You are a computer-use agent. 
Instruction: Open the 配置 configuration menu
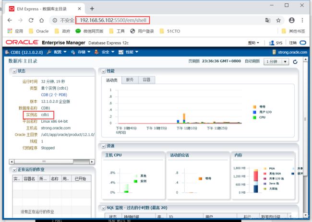(x=57, y=52)
